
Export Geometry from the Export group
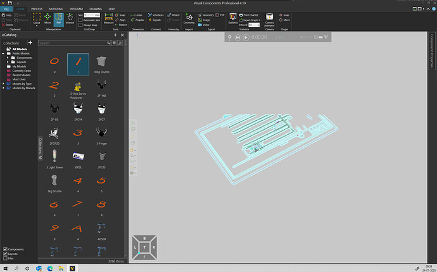[x=206, y=15]
